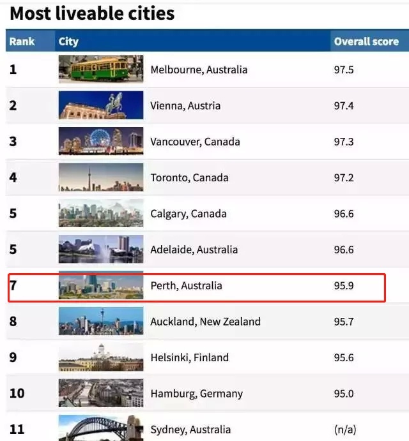The height and width of the screenshot is (441, 409).
Task: Click the Perth skyline thumbnail
Action: [101, 285]
